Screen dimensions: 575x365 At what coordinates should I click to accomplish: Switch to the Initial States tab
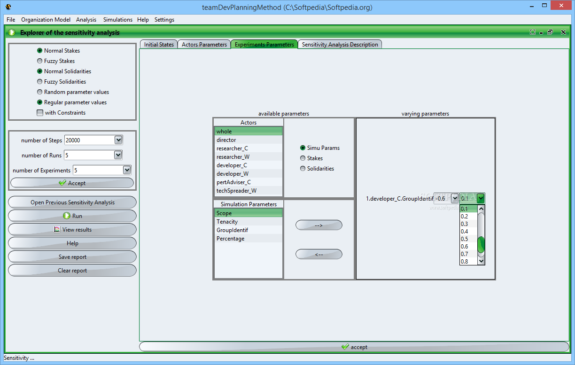click(159, 45)
